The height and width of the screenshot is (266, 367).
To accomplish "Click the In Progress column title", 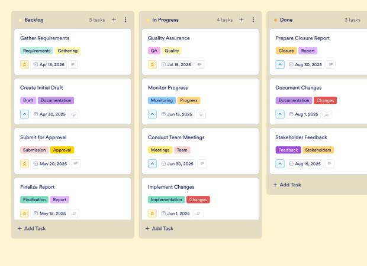I will [x=166, y=19].
